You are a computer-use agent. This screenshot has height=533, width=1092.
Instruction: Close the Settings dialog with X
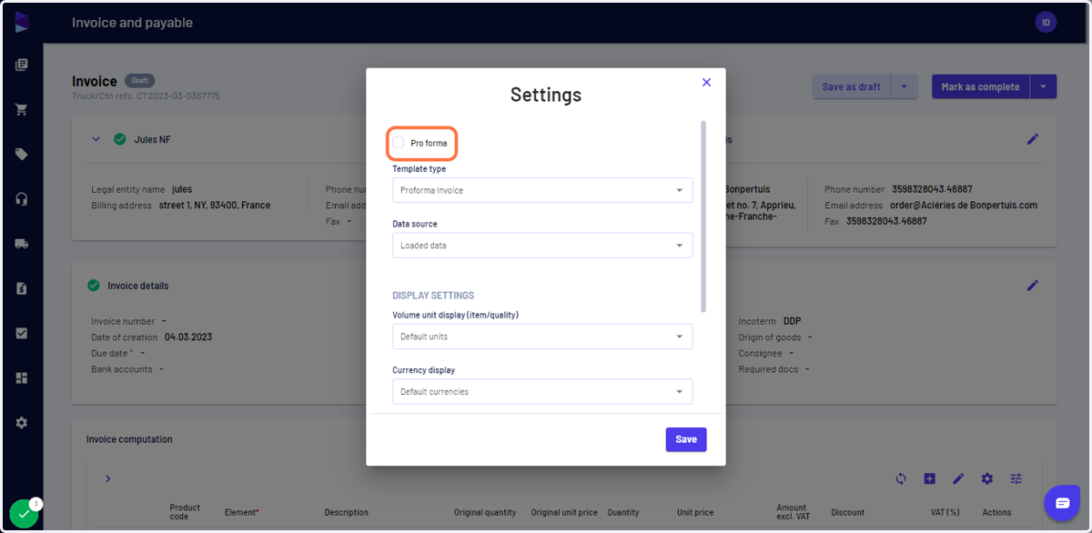click(707, 83)
